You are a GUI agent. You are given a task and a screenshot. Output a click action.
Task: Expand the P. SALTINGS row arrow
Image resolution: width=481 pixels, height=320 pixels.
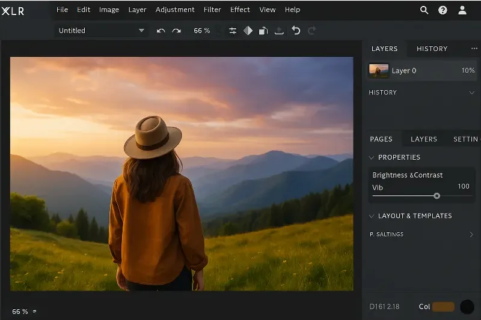471,234
